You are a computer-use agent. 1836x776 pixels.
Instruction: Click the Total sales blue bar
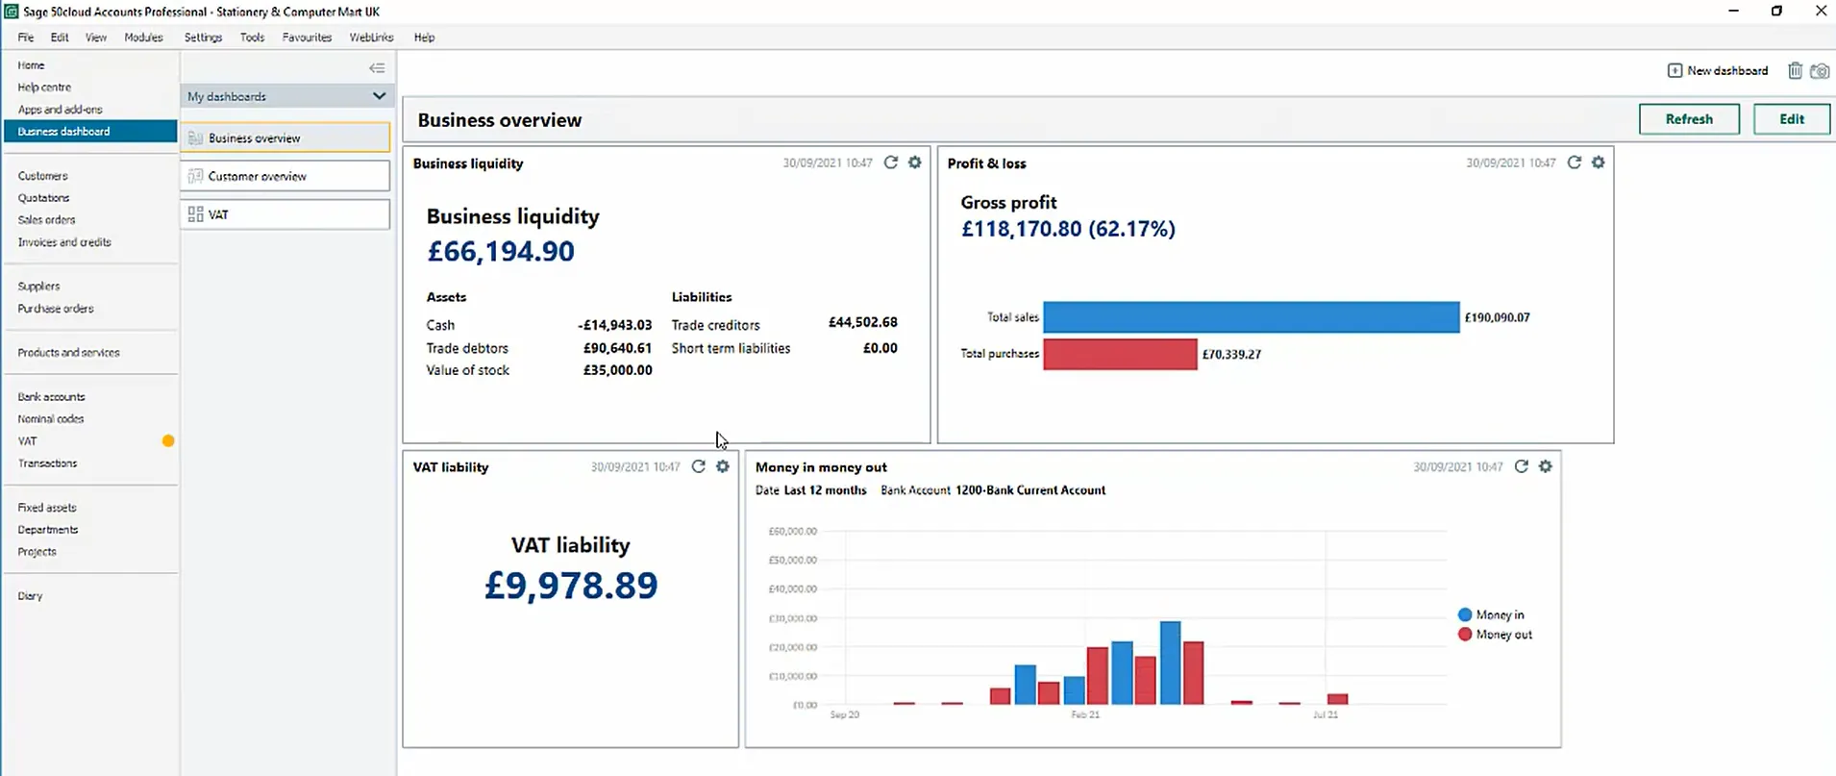click(1252, 317)
